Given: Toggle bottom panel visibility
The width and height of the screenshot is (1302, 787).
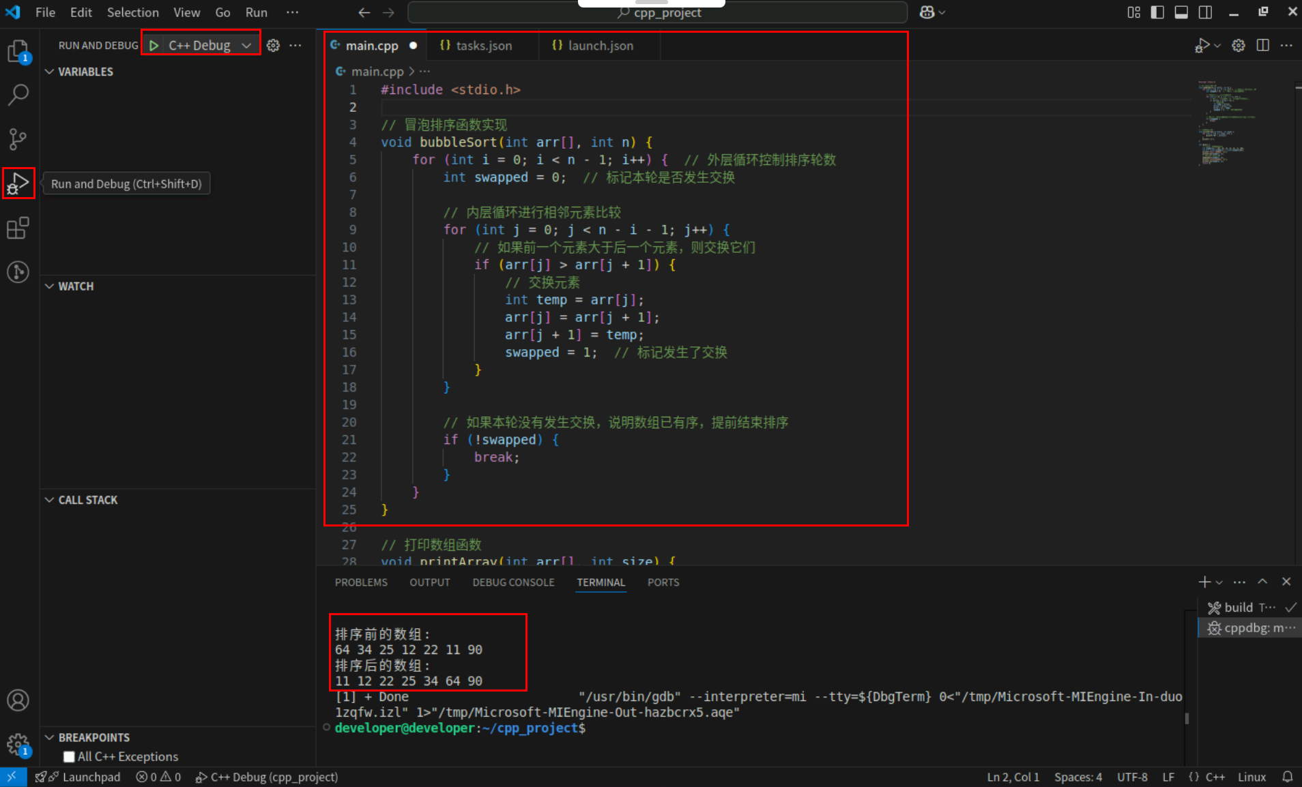Looking at the screenshot, I should tap(1181, 12).
